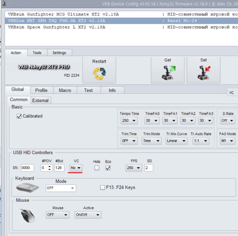Open the mouse Active dropdown
Viewport: 238px width, 236px height.
pos(88,215)
